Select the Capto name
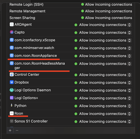Viewport: 140px width, 139px height. click(20, 32)
